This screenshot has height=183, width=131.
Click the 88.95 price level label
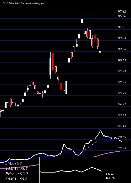122,71
